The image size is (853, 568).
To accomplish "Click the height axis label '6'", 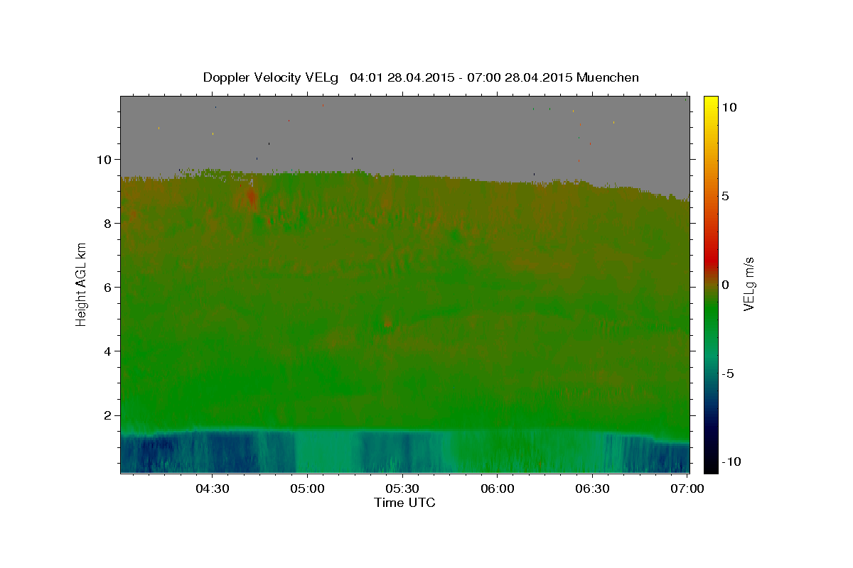I will [x=109, y=287].
